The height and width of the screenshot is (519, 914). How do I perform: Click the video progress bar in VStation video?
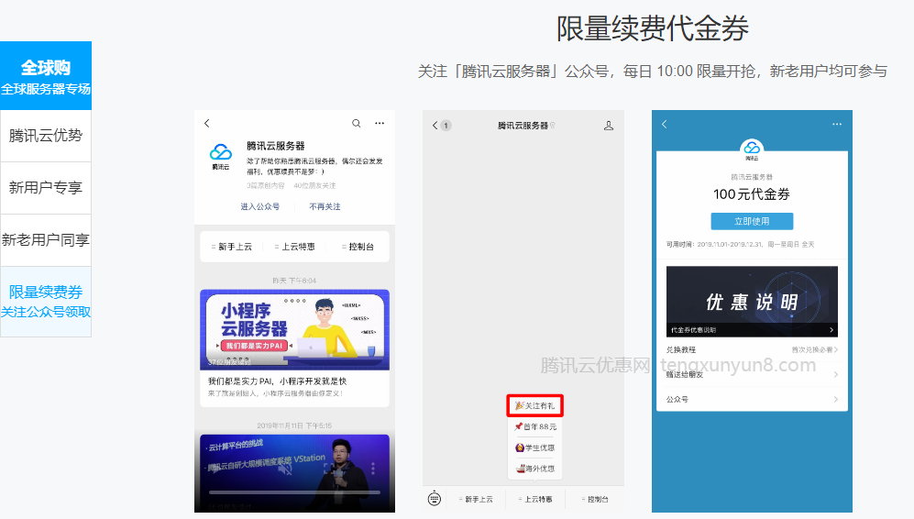295,492
